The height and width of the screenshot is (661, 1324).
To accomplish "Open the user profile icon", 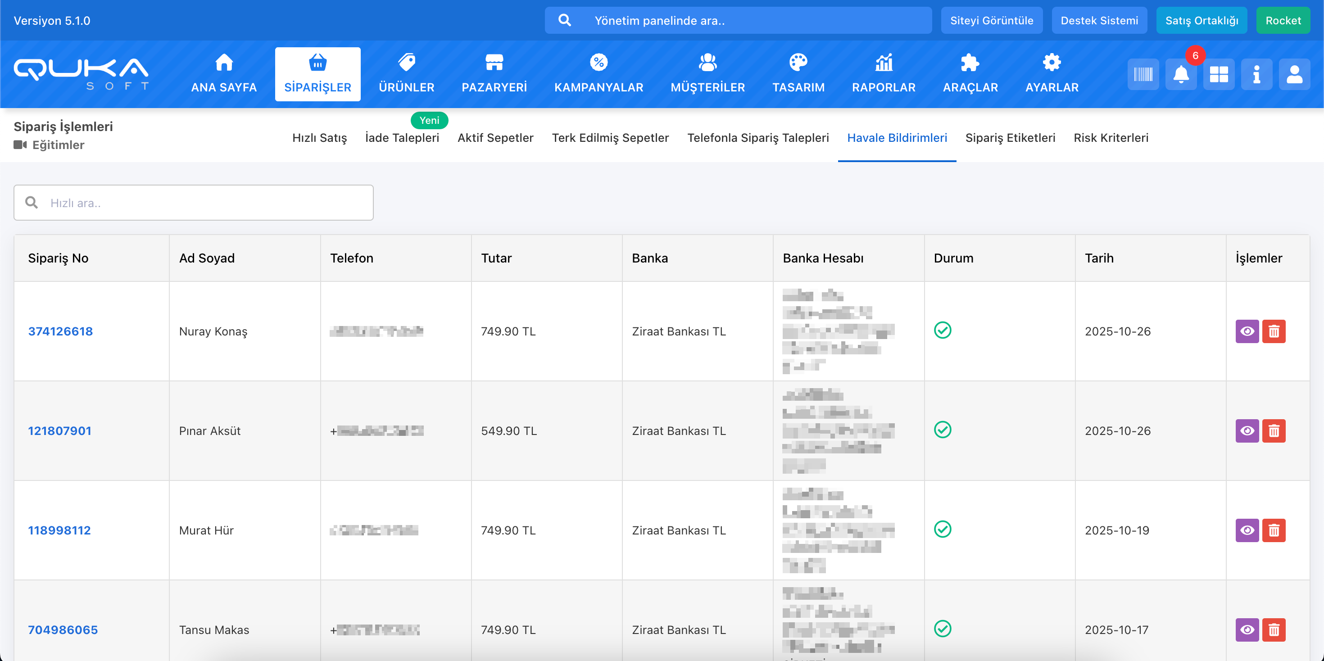I will 1294,75.
